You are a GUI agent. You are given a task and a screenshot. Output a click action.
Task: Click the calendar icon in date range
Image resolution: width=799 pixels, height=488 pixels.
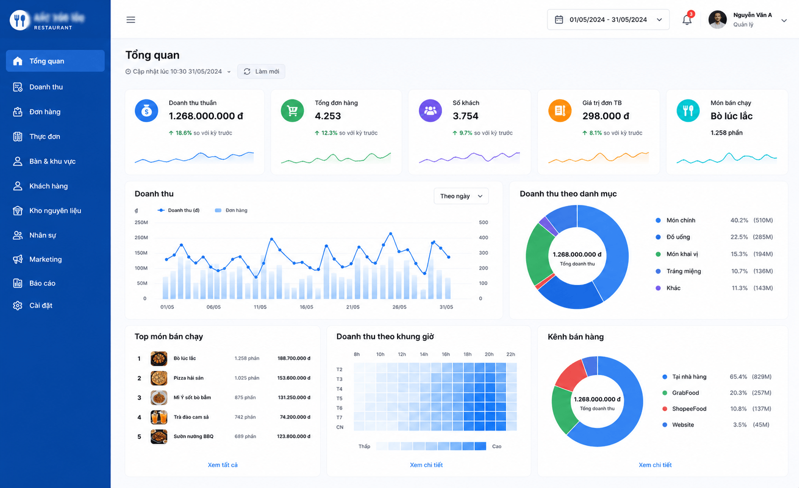[x=559, y=20]
